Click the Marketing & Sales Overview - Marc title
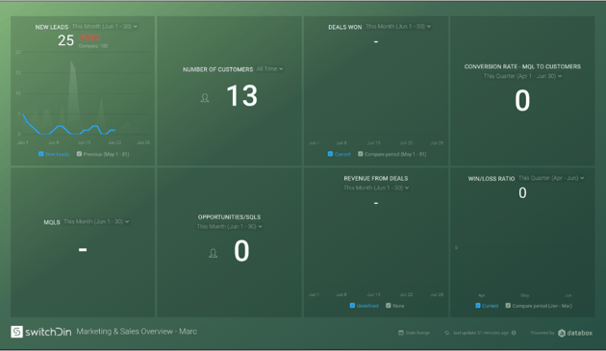The height and width of the screenshot is (351, 606). pos(137,331)
